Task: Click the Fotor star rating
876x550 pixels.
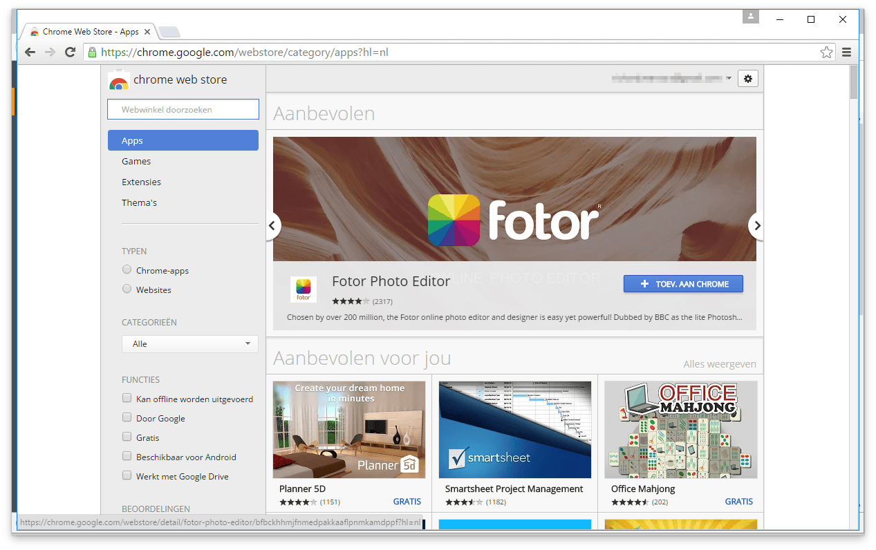Action: tap(351, 301)
